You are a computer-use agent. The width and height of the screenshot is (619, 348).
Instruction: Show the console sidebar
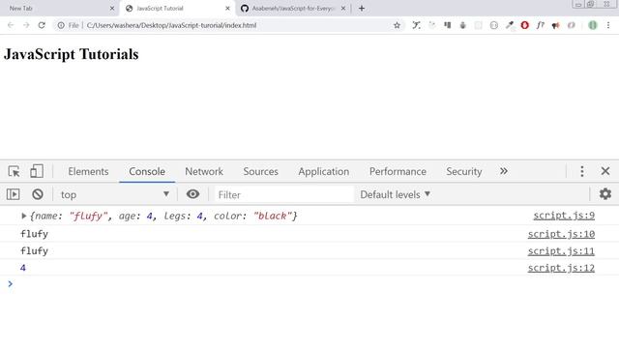point(13,194)
